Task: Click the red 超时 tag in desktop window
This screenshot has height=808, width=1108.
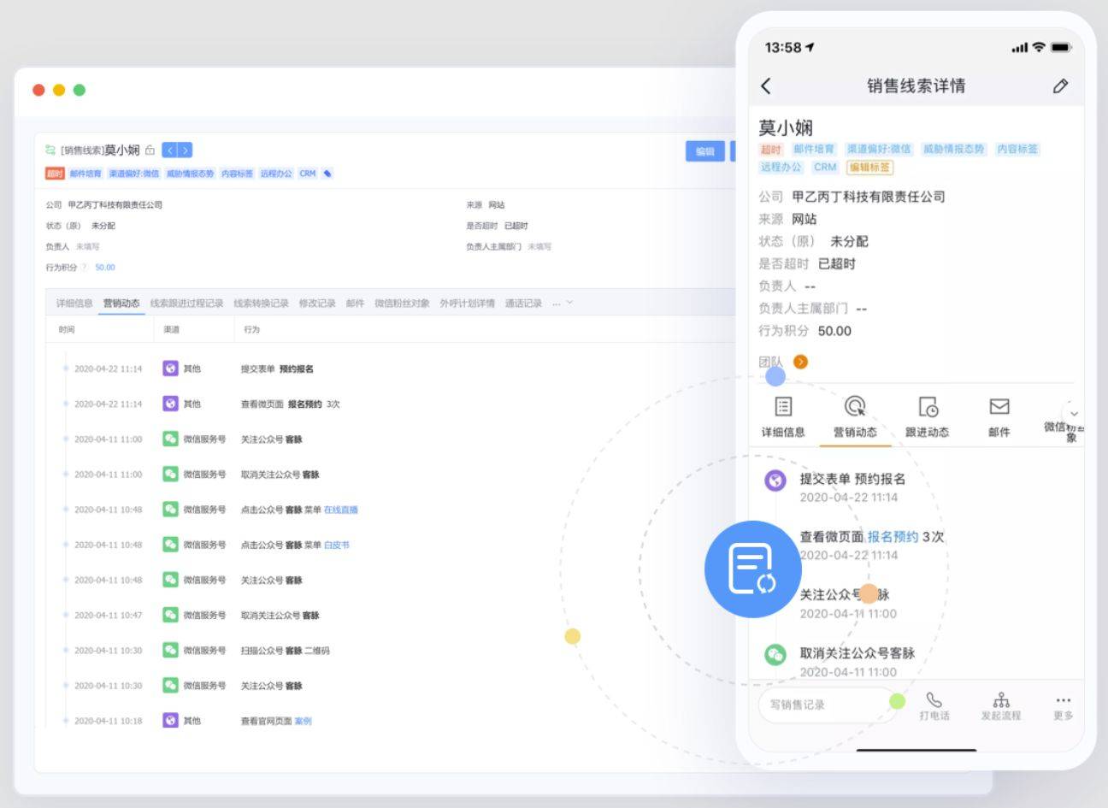Action: [55, 174]
